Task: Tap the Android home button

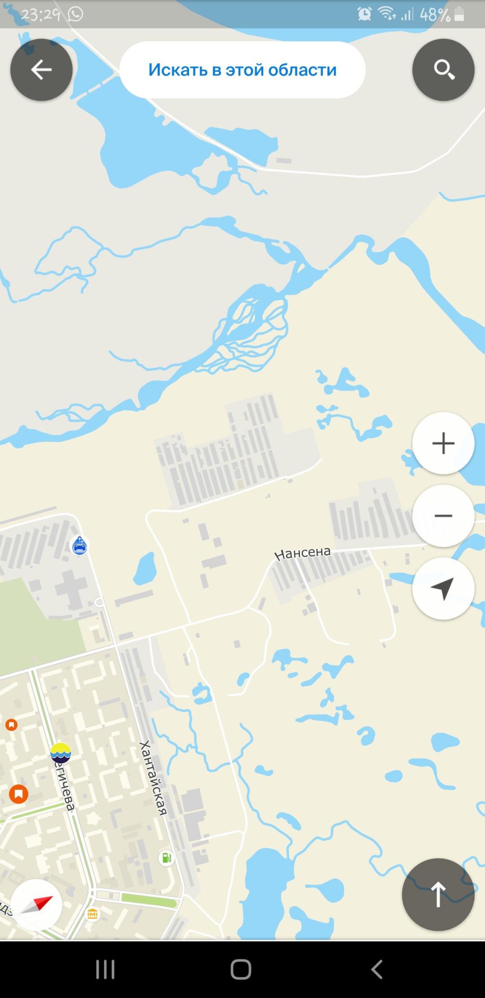Action: click(x=241, y=969)
